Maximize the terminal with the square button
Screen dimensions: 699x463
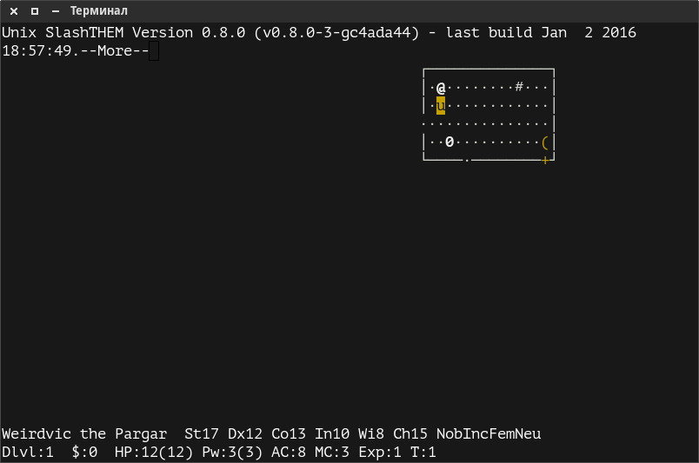pyautogui.click(x=35, y=11)
